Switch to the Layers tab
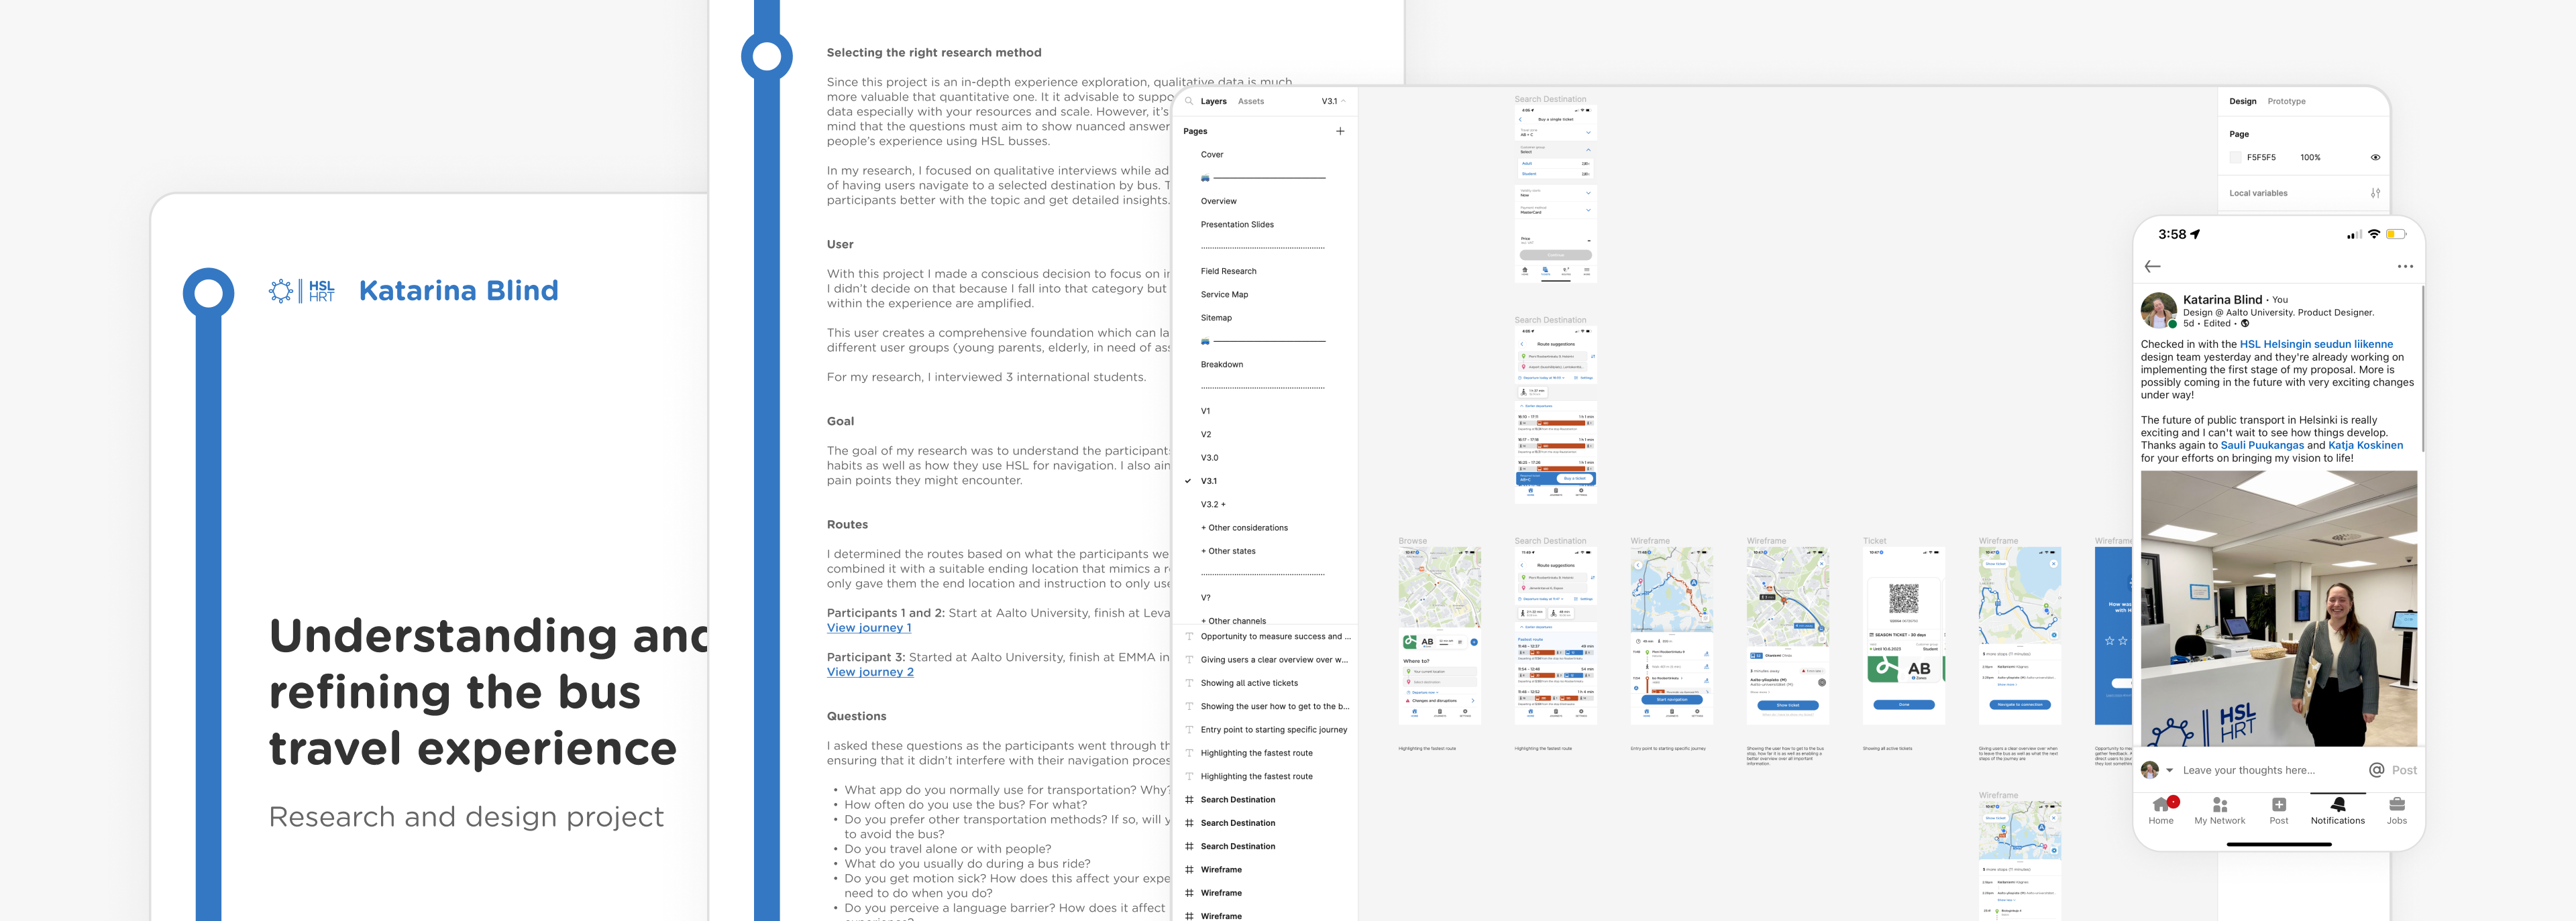This screenshot has height=921, width=2576. pyautogui.click(x=1213, y=101)
